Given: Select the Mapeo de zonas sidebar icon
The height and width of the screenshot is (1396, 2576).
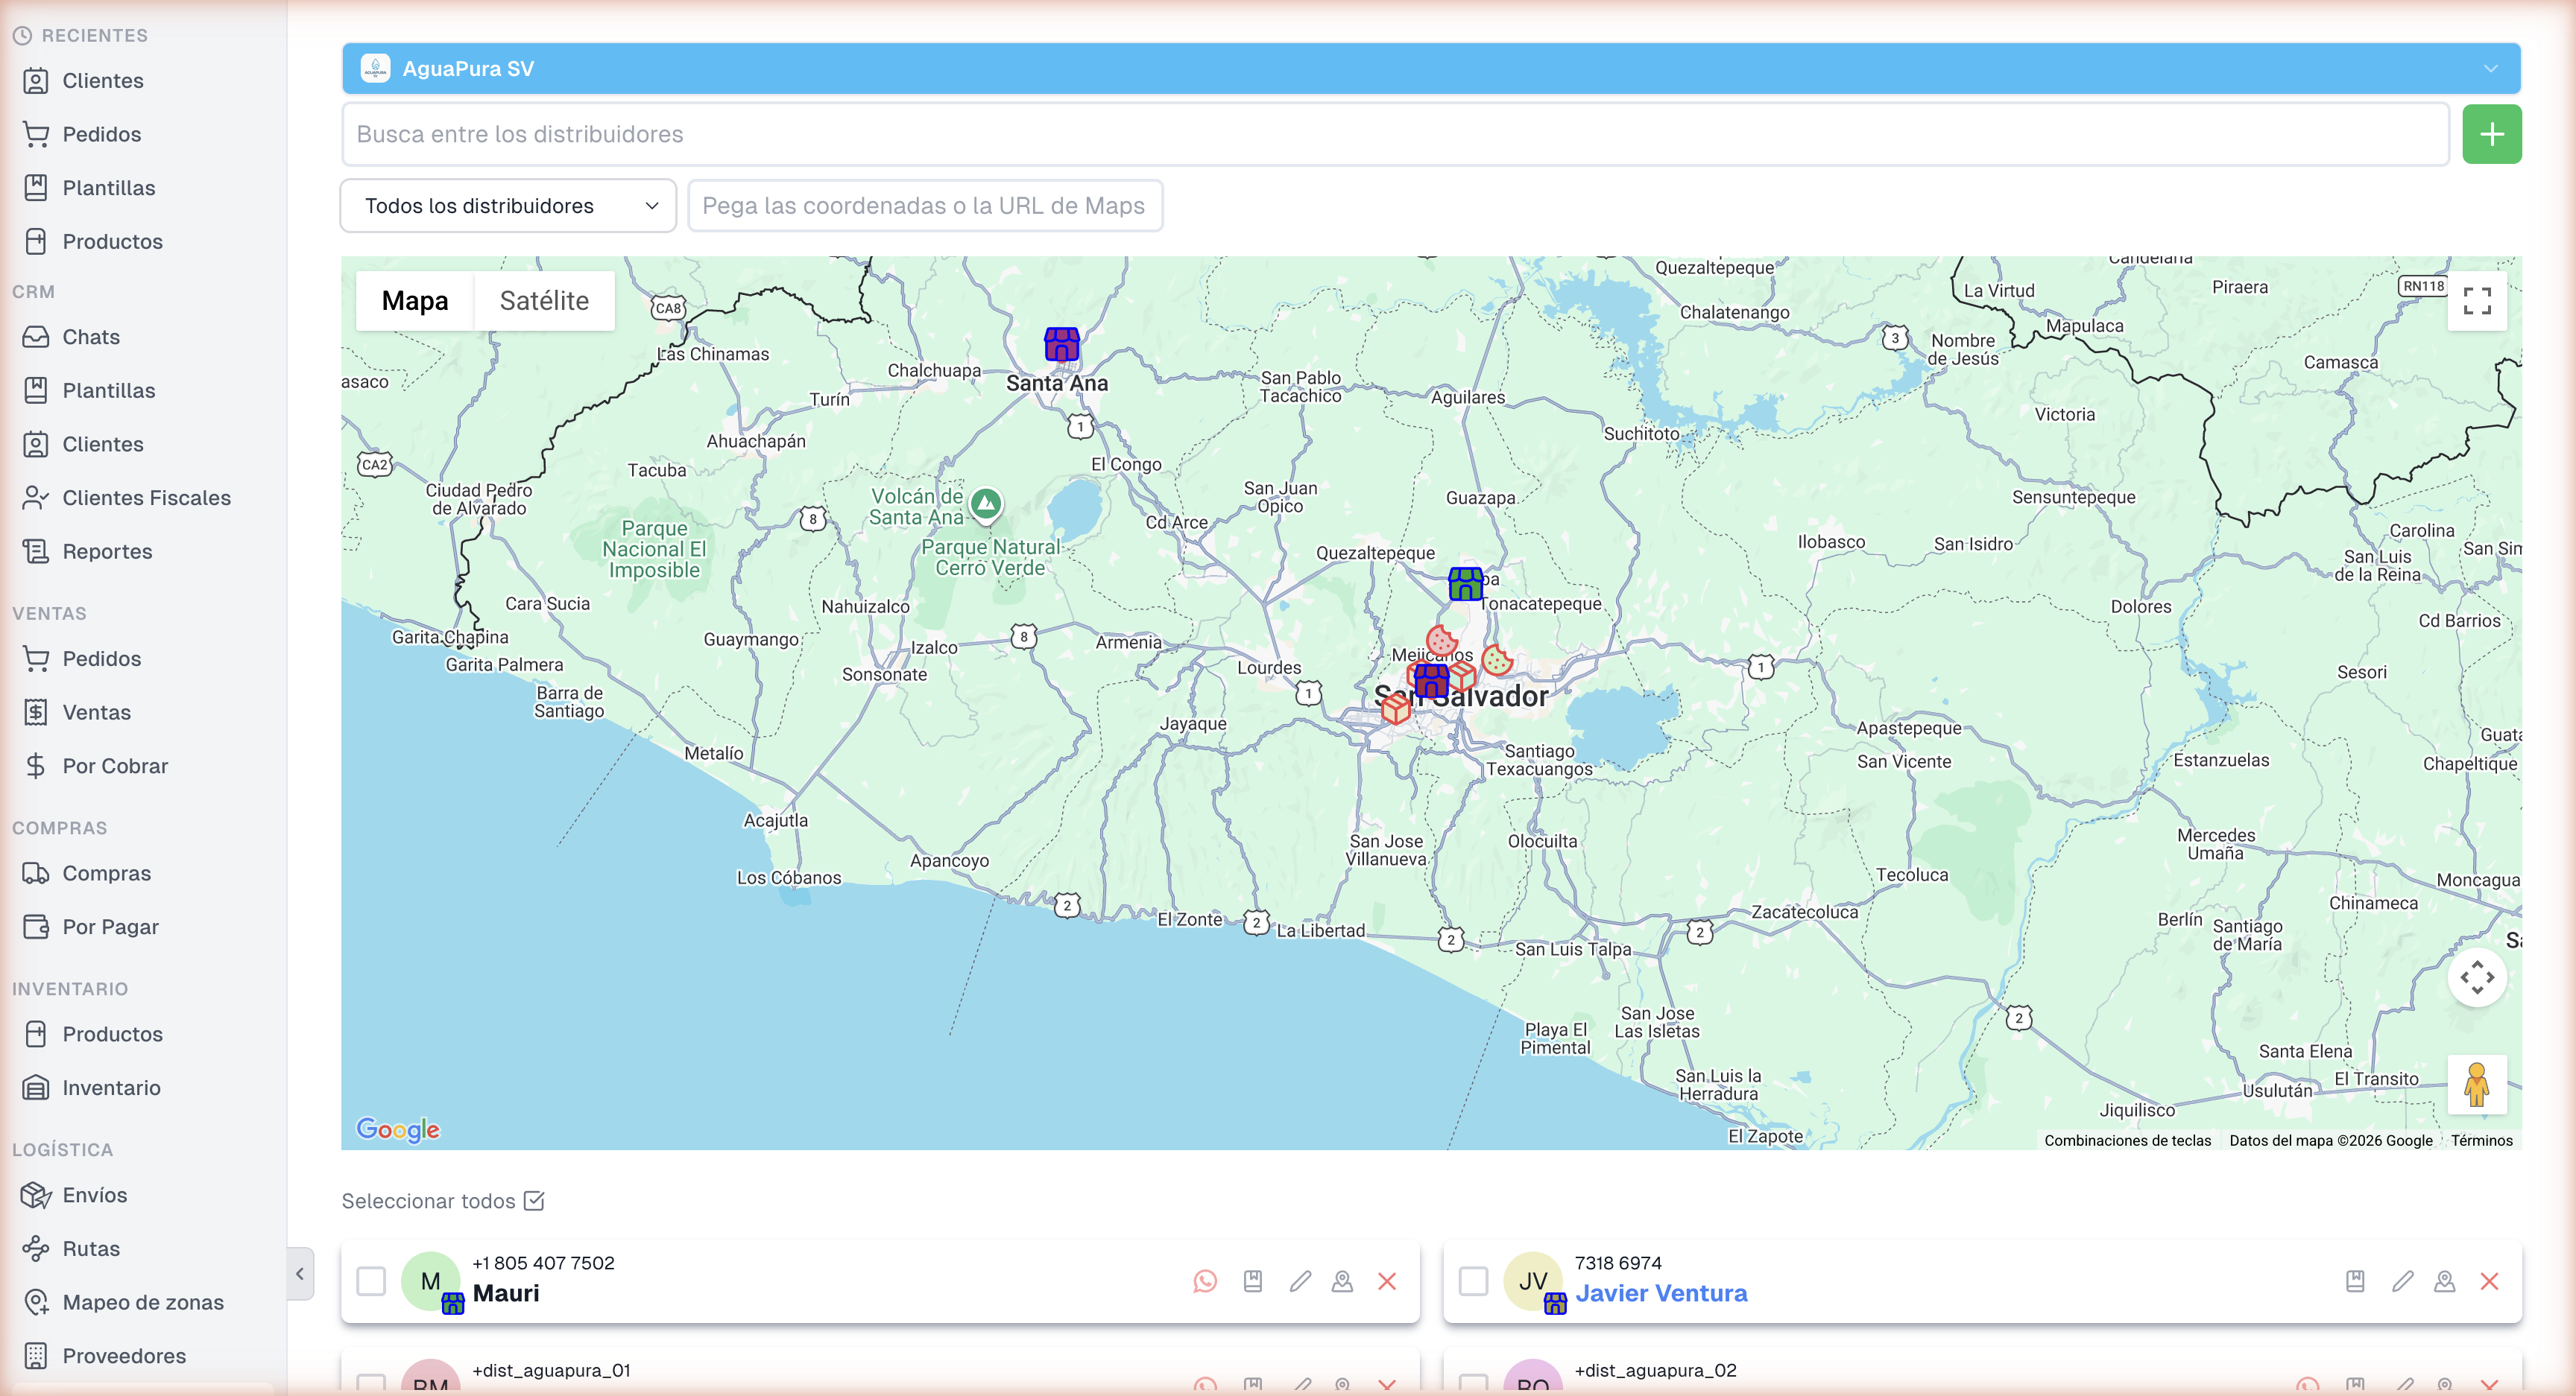Looking at the screenshot, I should [x=37, y=1302].
